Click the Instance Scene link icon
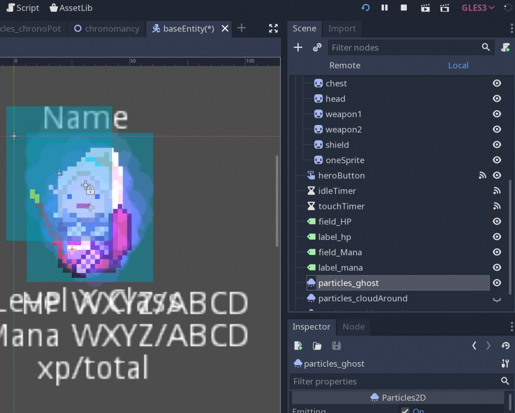The height and width of the screenshot is (413, 515). (x=317, y=47)
